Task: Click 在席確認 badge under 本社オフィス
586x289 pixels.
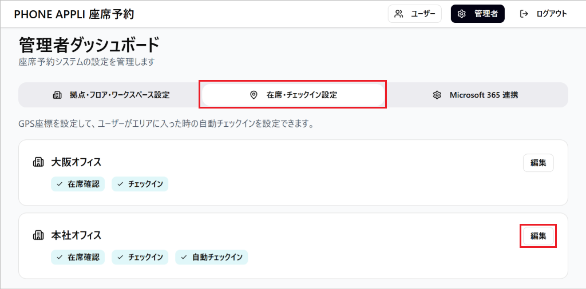Action: 78,258
